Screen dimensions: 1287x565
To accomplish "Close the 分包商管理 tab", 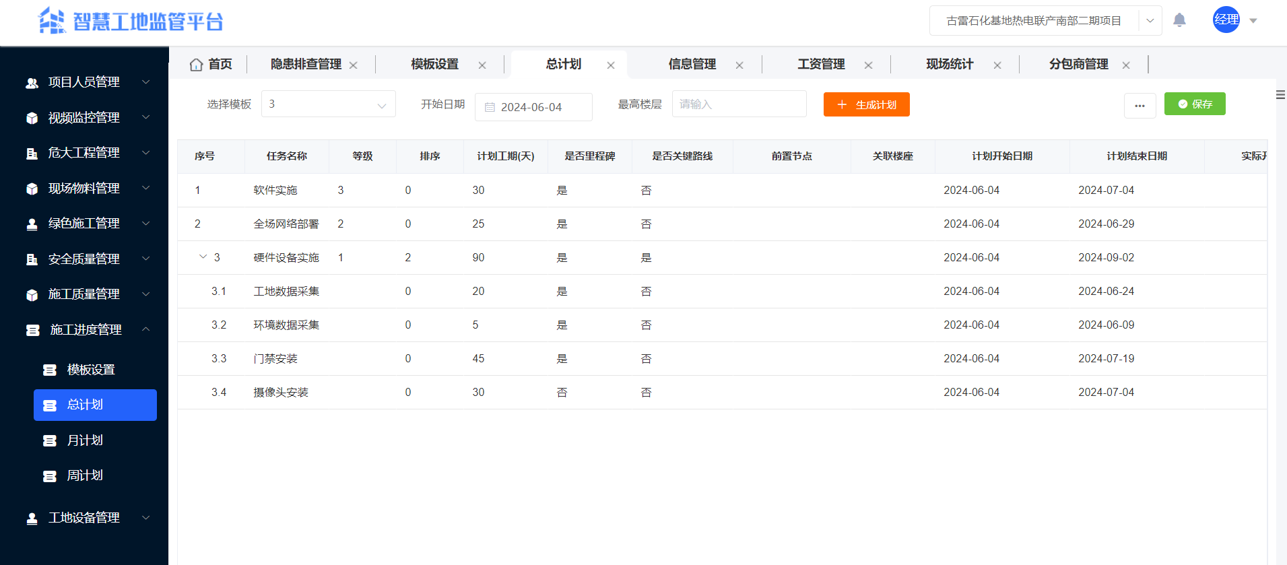I will pos(1126,65).
